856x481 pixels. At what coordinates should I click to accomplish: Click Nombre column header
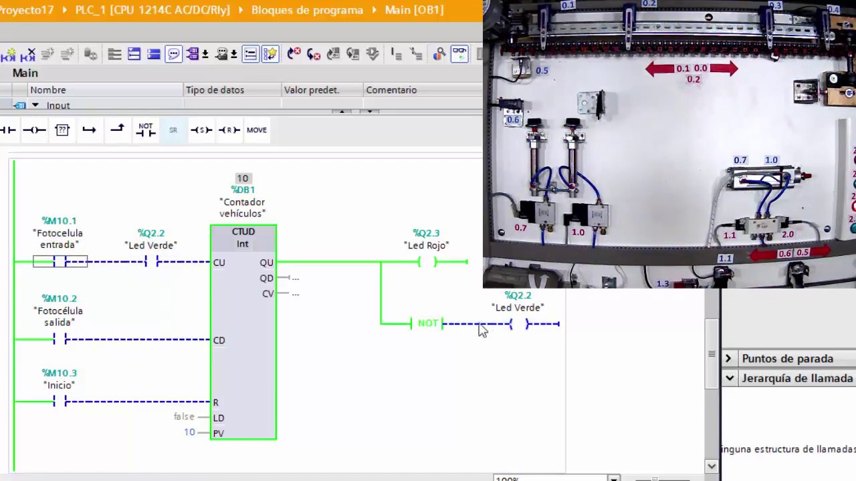click(x=106, y=90)
